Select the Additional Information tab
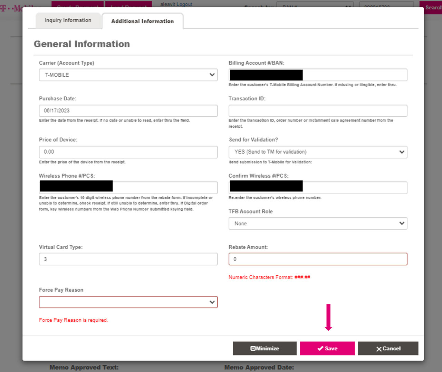The image size is (442, 372). click(x=142, y=21)
